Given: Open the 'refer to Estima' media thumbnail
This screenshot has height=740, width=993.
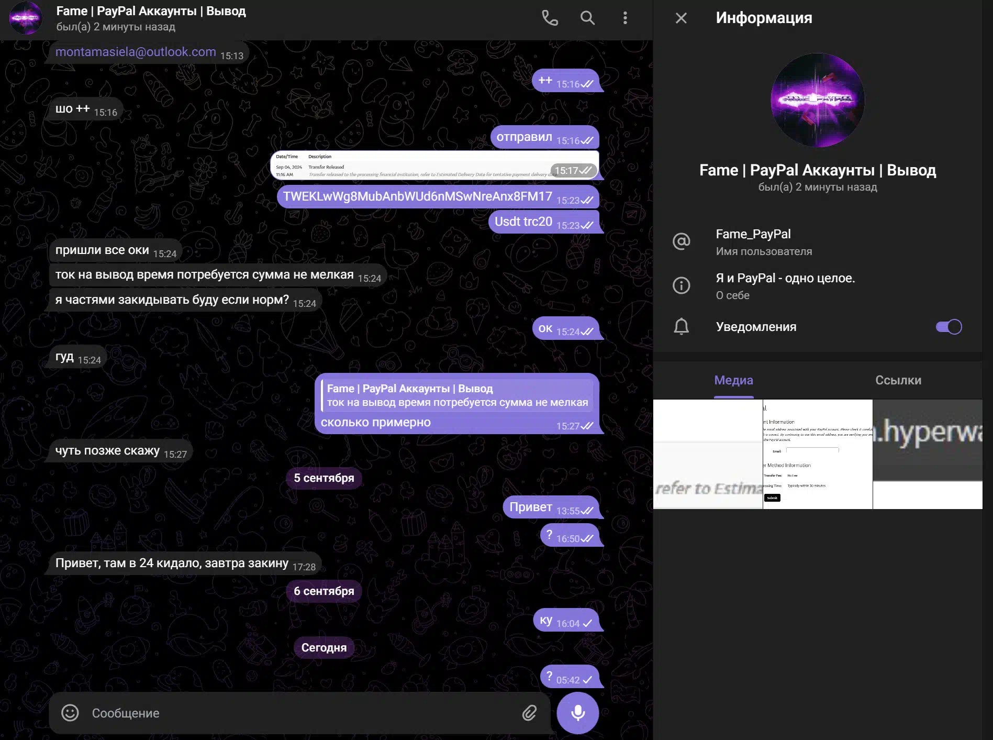Looking at the screenshot, I should [708, 454].
